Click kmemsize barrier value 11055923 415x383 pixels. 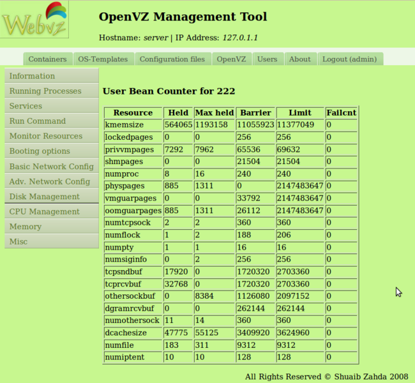coord(255,124)
